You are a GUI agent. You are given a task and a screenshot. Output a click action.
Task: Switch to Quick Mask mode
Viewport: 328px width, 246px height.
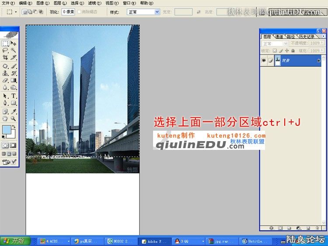click(x=14, y=145)
